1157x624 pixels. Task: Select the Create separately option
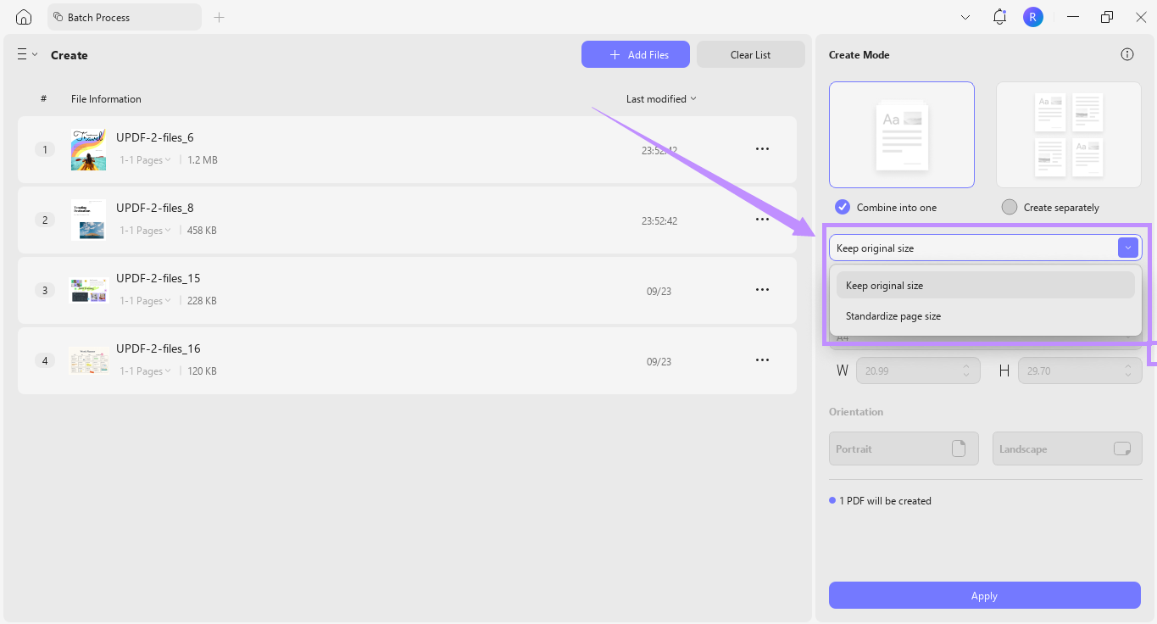[x=1009, y=207]
